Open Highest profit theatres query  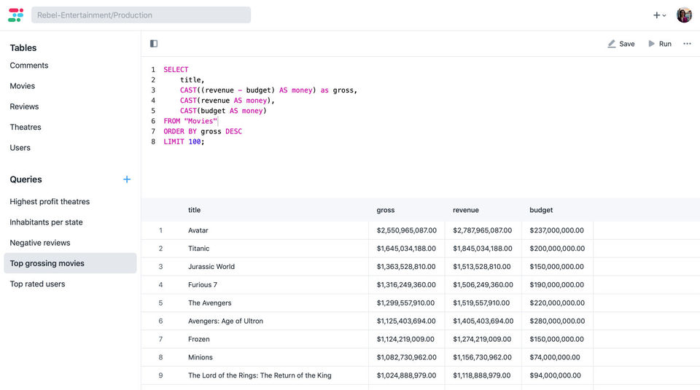[x=50, y=202]
